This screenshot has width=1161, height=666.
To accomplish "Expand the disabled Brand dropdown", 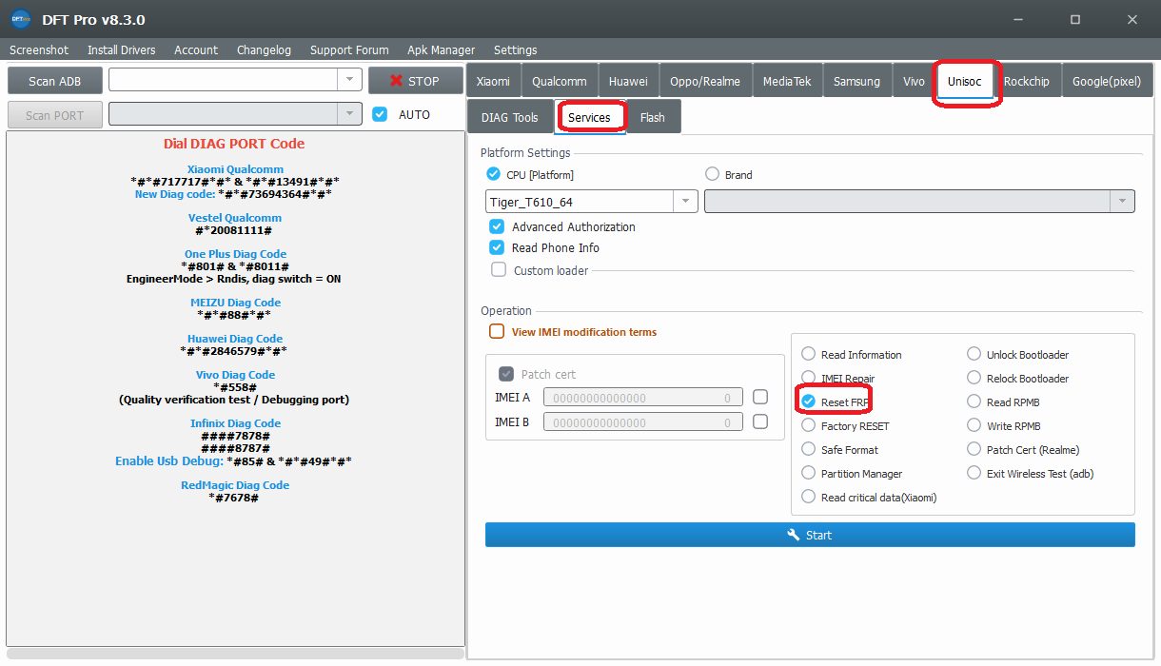I will [x=1123, y=201].
